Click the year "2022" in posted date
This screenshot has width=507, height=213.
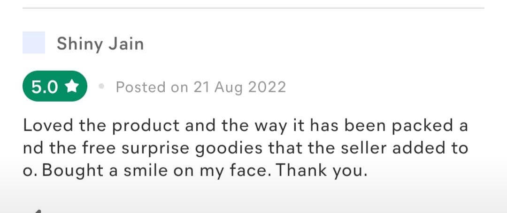click(267, 87)
